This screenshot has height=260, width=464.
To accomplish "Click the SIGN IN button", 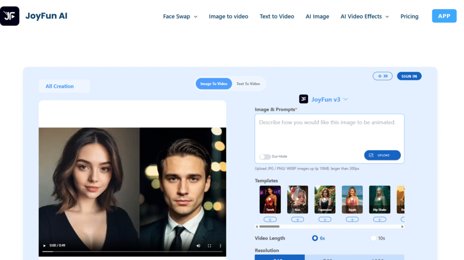I will [409, 76].
